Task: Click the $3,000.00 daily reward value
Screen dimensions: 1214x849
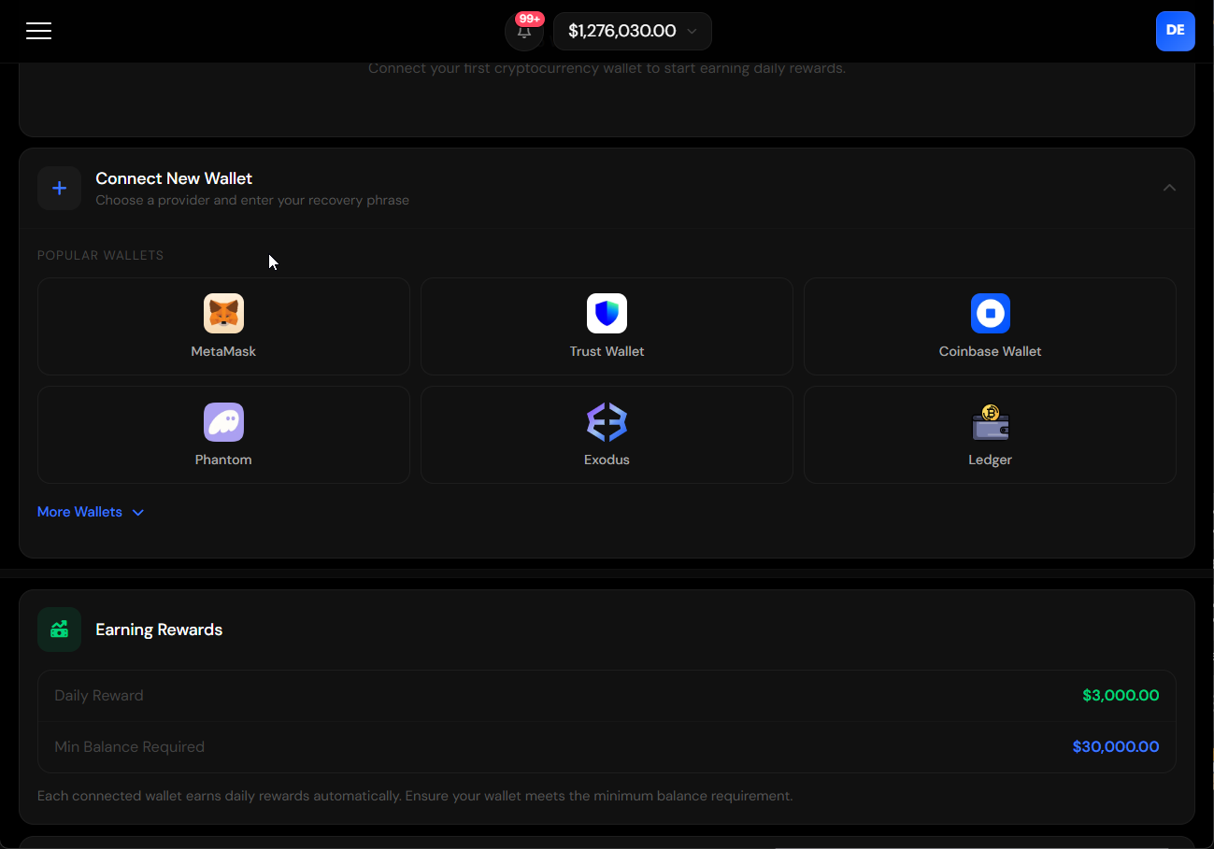Action: click(1121, 695)
